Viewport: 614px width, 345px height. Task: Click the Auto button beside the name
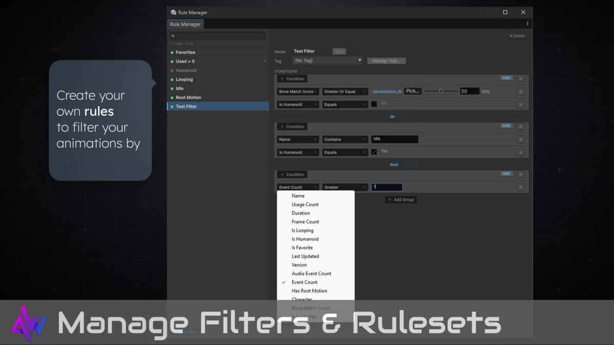tap(339, 51)
